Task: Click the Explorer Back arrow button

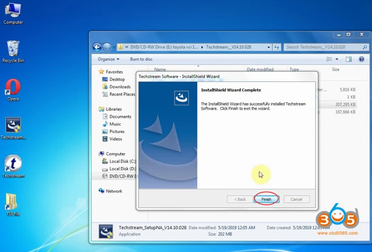Action: [97, 47]
